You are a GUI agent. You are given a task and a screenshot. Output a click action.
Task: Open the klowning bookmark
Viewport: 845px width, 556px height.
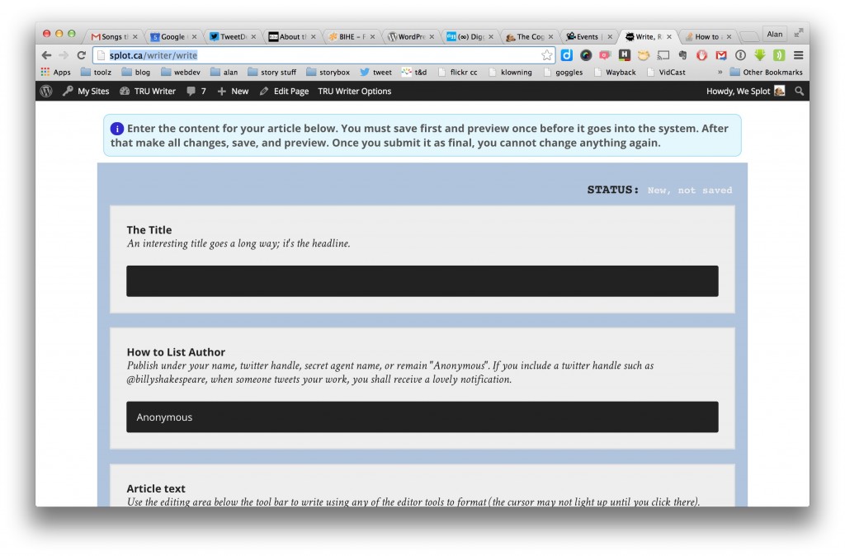point(510,73)
